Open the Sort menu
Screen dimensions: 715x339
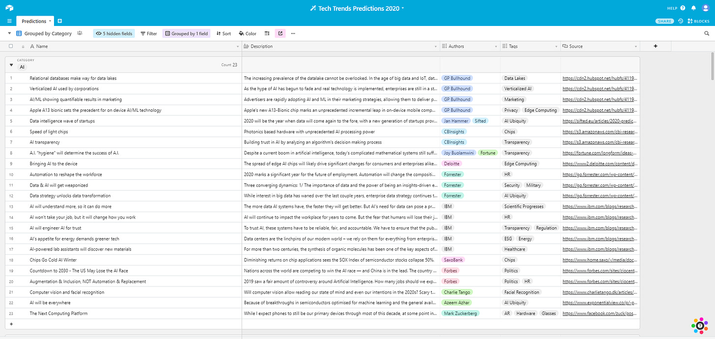223,33
